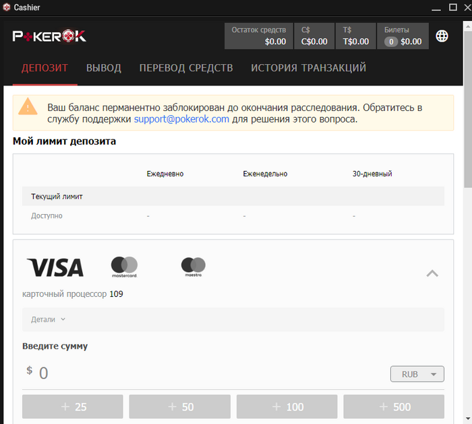Click the scrollbar down arrow
This screenshot has height=424, width=472.
click(468, 419)
